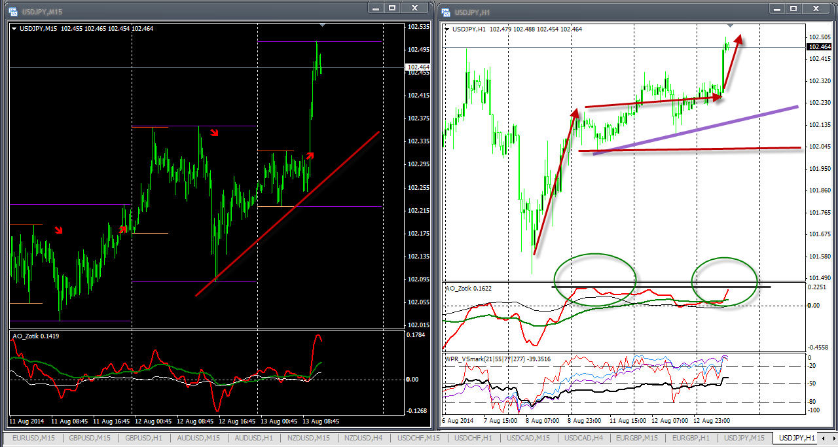This screenshot has height=447, width=838.
Task: Maximize the USDJPY,M15 chart window
Action: pyautogui.click(x=392, y=8)
